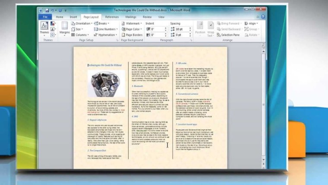Viewport: 328px width, 185px height.
Task: Click the Theme Fonts icon
Action: tap(53, 29)
